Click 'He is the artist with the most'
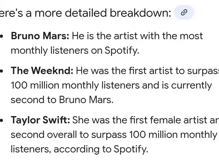The height and width of the screenshot is (164, 219). point(137,36)
